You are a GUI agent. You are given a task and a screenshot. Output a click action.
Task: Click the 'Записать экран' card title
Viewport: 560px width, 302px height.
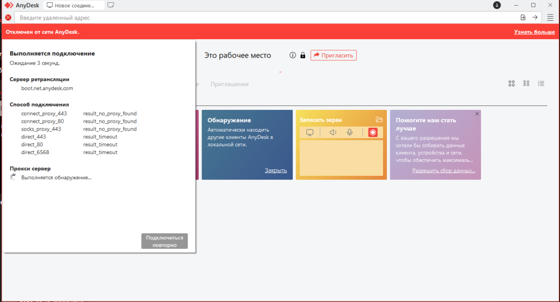320,120
